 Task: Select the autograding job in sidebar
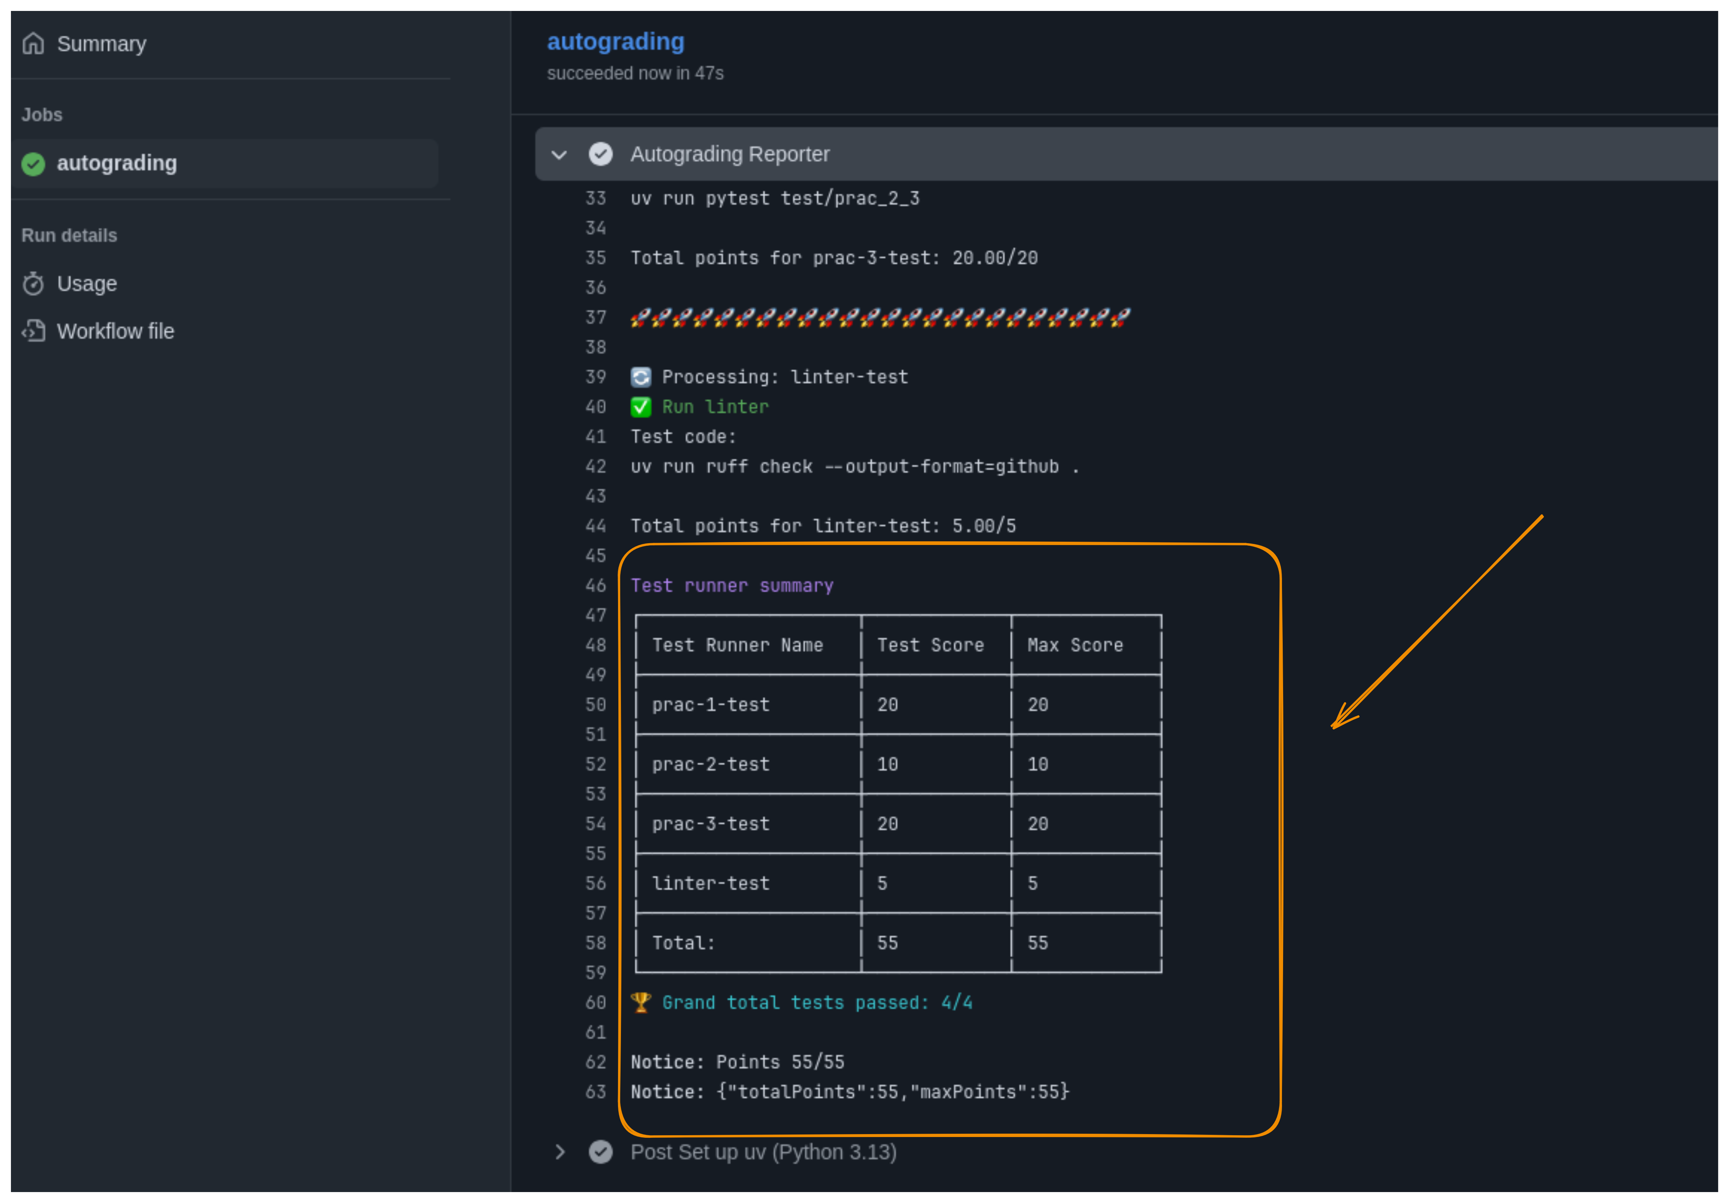[x=117, y=163]
